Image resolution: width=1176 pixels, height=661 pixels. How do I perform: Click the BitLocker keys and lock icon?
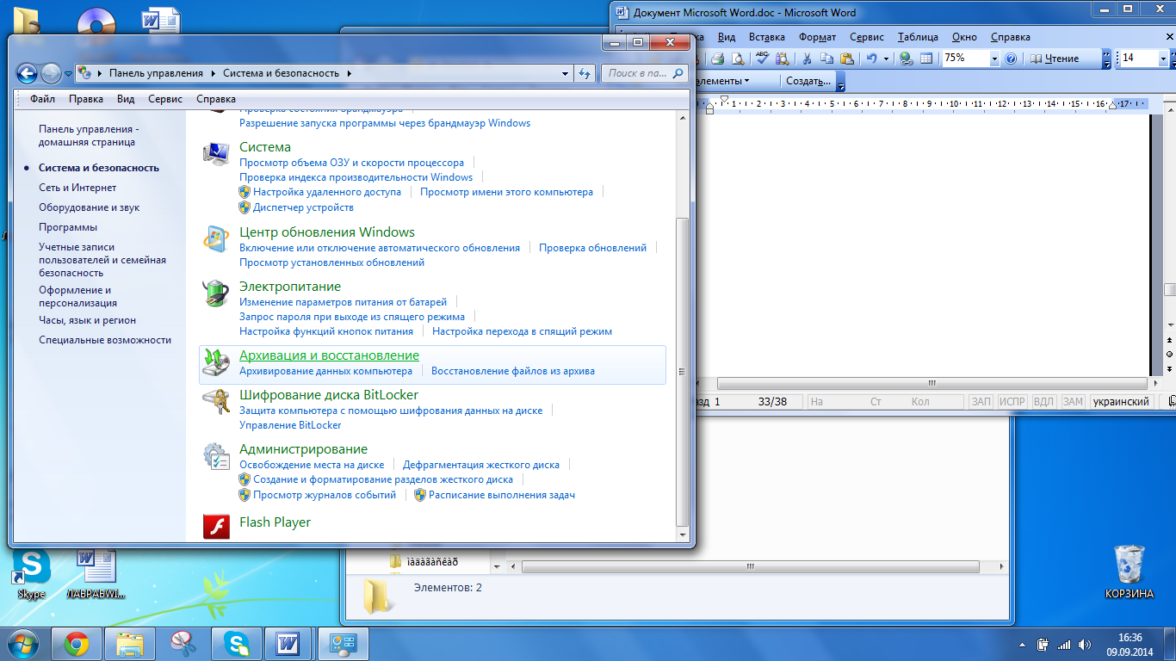[x=215, y=402]
